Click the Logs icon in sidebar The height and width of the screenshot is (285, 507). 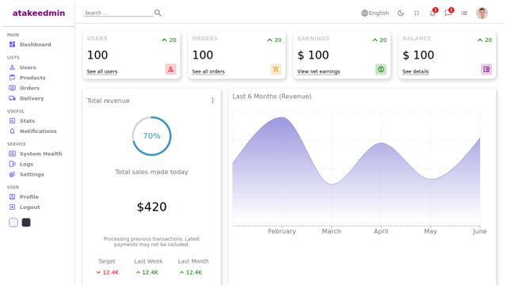coord(13,164)
